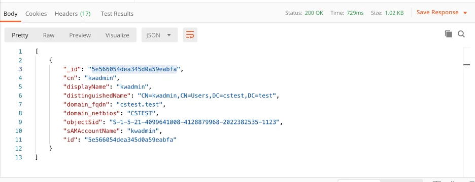Open the Headers (17) tab
Screen dimensions: 475x182
pyautogui.click(x=73, y=14)
